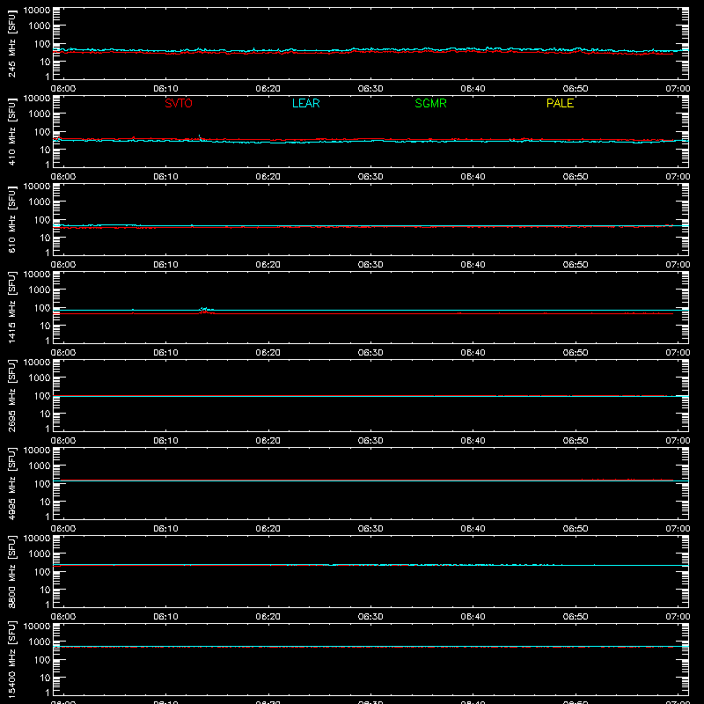Select the 610 MHz [SFU] axis title
704x704 pixels.
tap(11, 219)
